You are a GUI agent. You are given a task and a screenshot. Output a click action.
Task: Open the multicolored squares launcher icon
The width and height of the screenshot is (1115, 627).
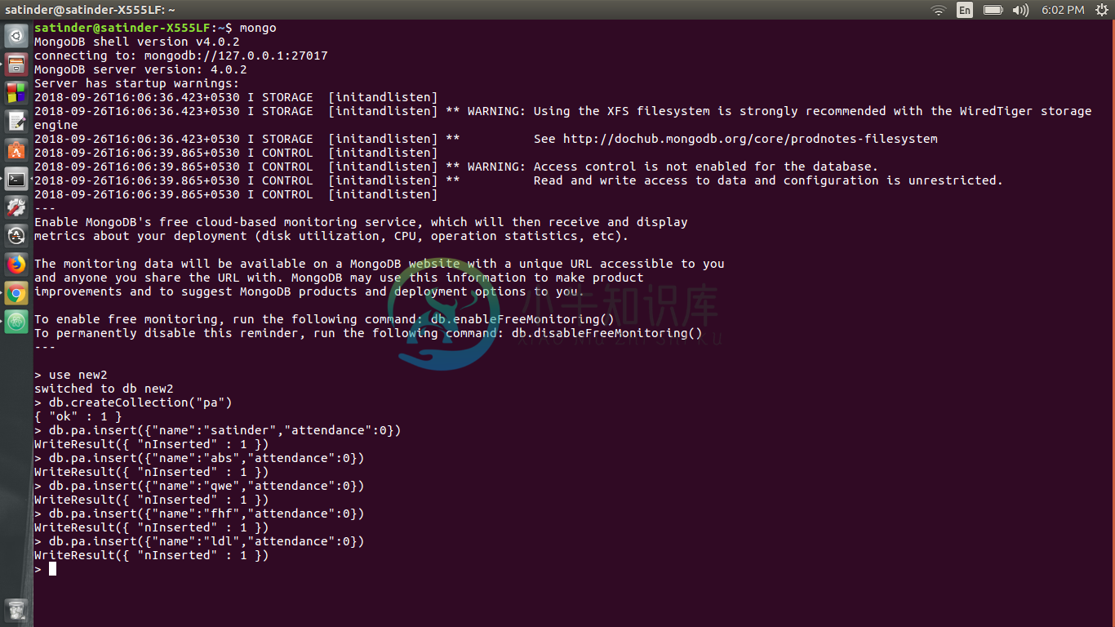(x=16, y=93)
